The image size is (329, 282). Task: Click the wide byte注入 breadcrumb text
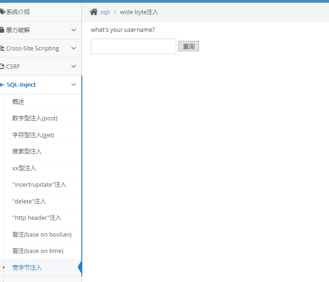click(x=139, y=12)
